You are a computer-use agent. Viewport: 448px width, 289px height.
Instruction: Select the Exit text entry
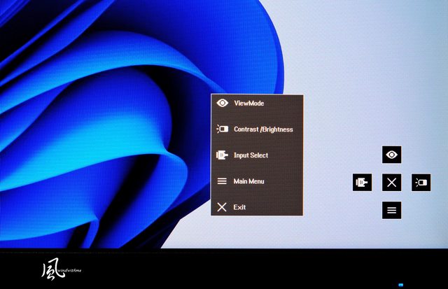pyautogui.click(x=240, y=208)
